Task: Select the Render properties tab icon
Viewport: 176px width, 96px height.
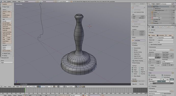Action: pos(153,27)
